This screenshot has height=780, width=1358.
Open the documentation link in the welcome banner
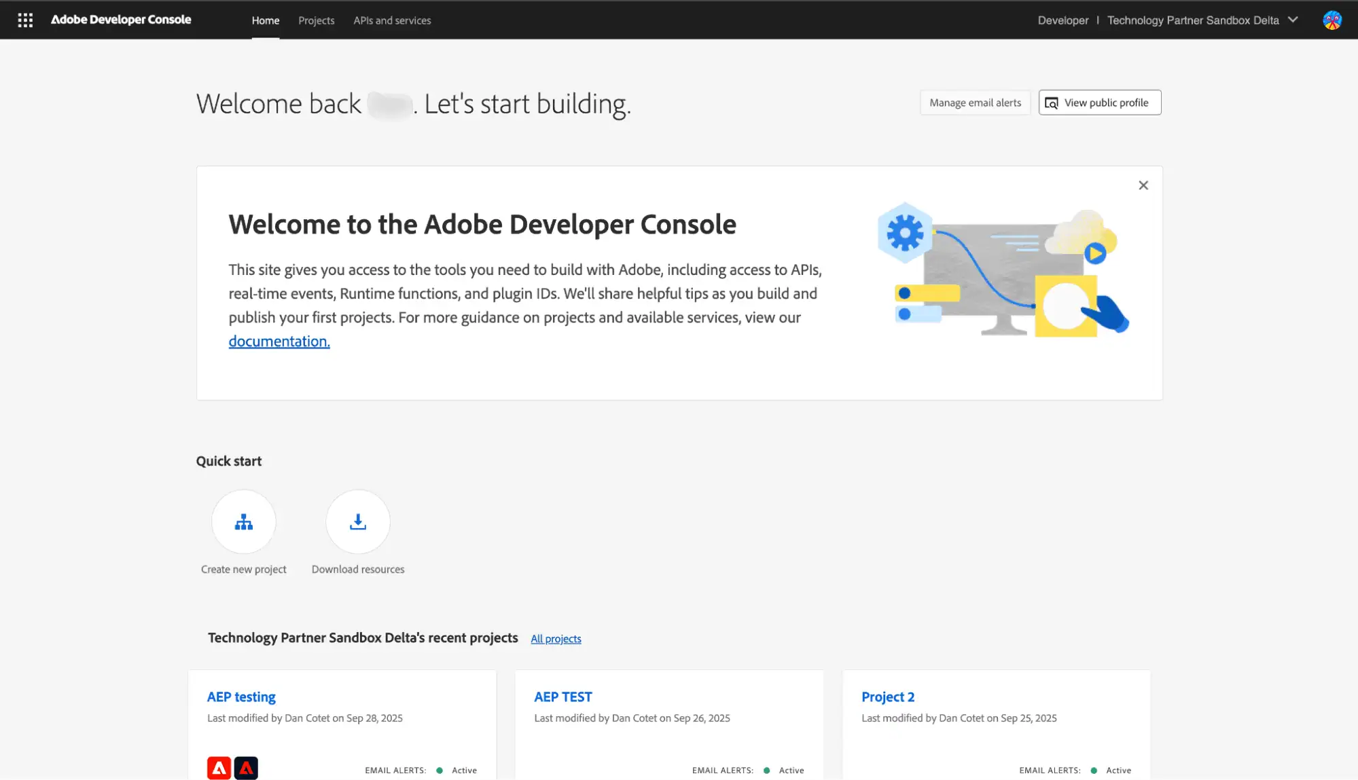pyautogui.click(x=279, y=340)
